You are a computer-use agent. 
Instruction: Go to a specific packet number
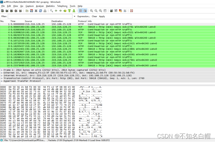pyautogui.click(x=65, y=11)
